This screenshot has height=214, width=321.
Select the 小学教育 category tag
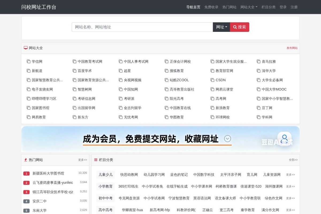click(105, 186)
